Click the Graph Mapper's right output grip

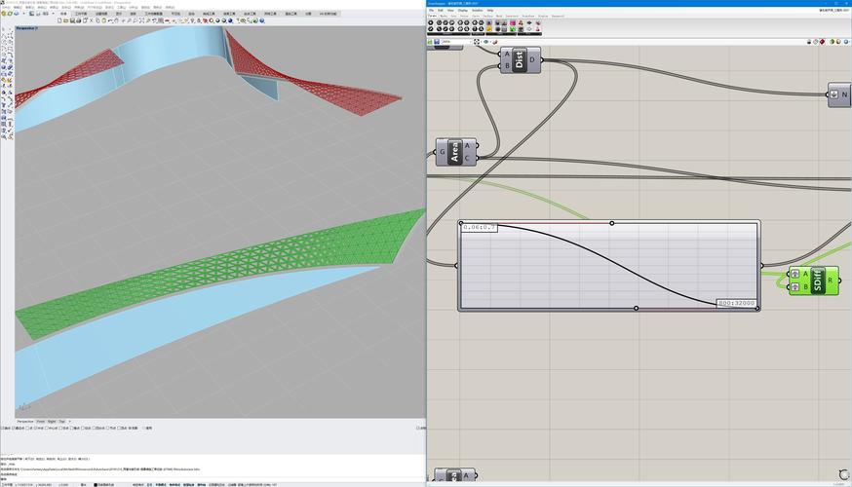pos(761,265)
